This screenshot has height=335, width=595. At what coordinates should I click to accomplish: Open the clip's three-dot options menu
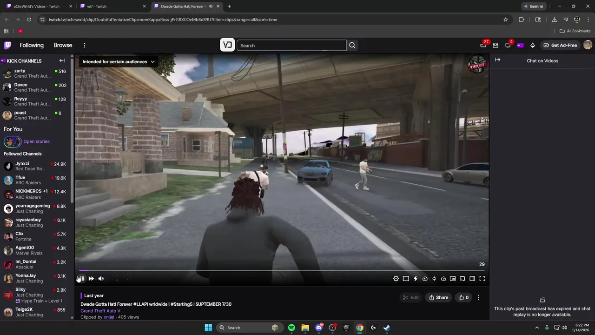point(478,297)
